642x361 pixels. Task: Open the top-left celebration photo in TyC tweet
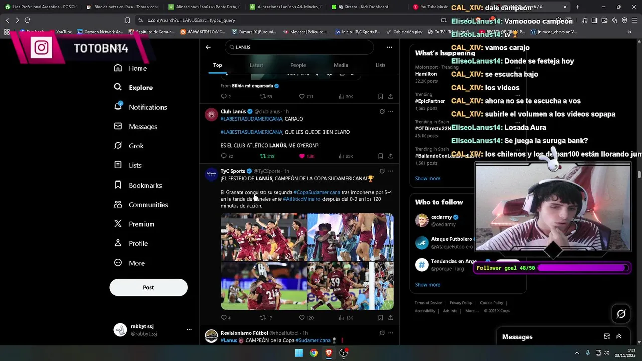(x=264, y=237)
